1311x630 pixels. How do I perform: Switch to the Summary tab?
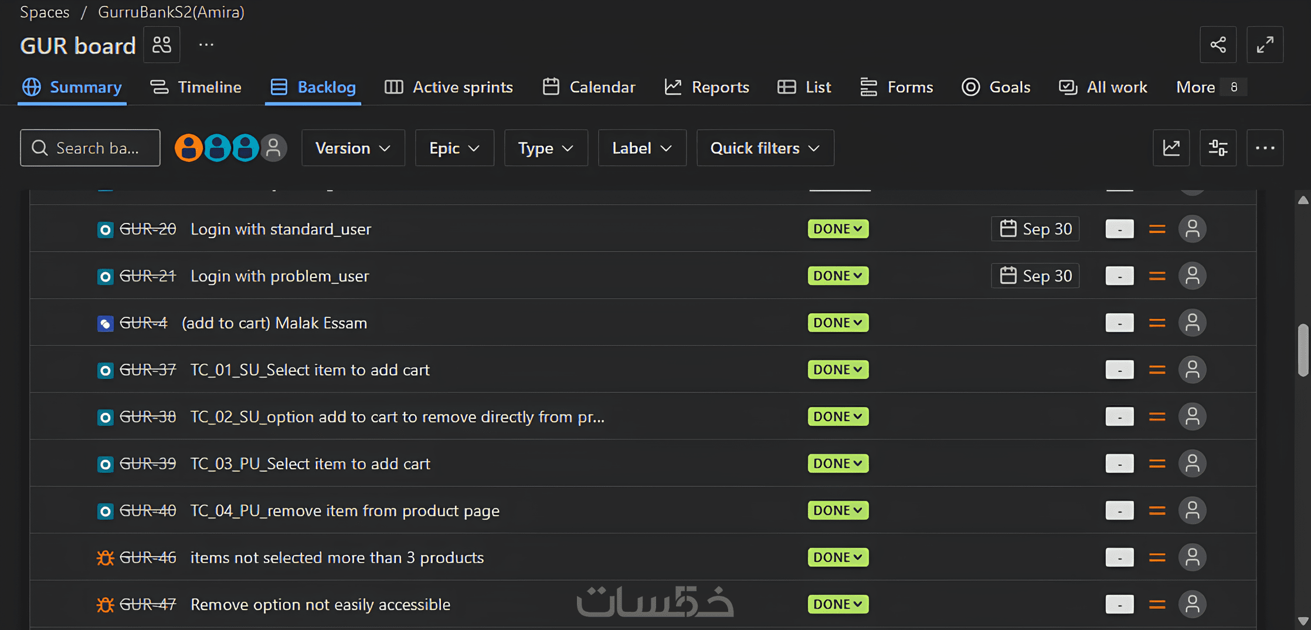(x=72, y=87)
